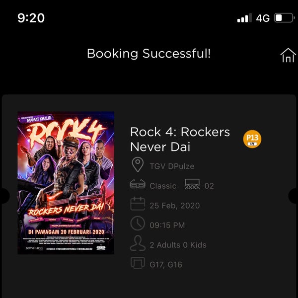Viewport: 298px width, 298px height.
Task: Click the cinema hall seats icon
Action: coord(192,184)
